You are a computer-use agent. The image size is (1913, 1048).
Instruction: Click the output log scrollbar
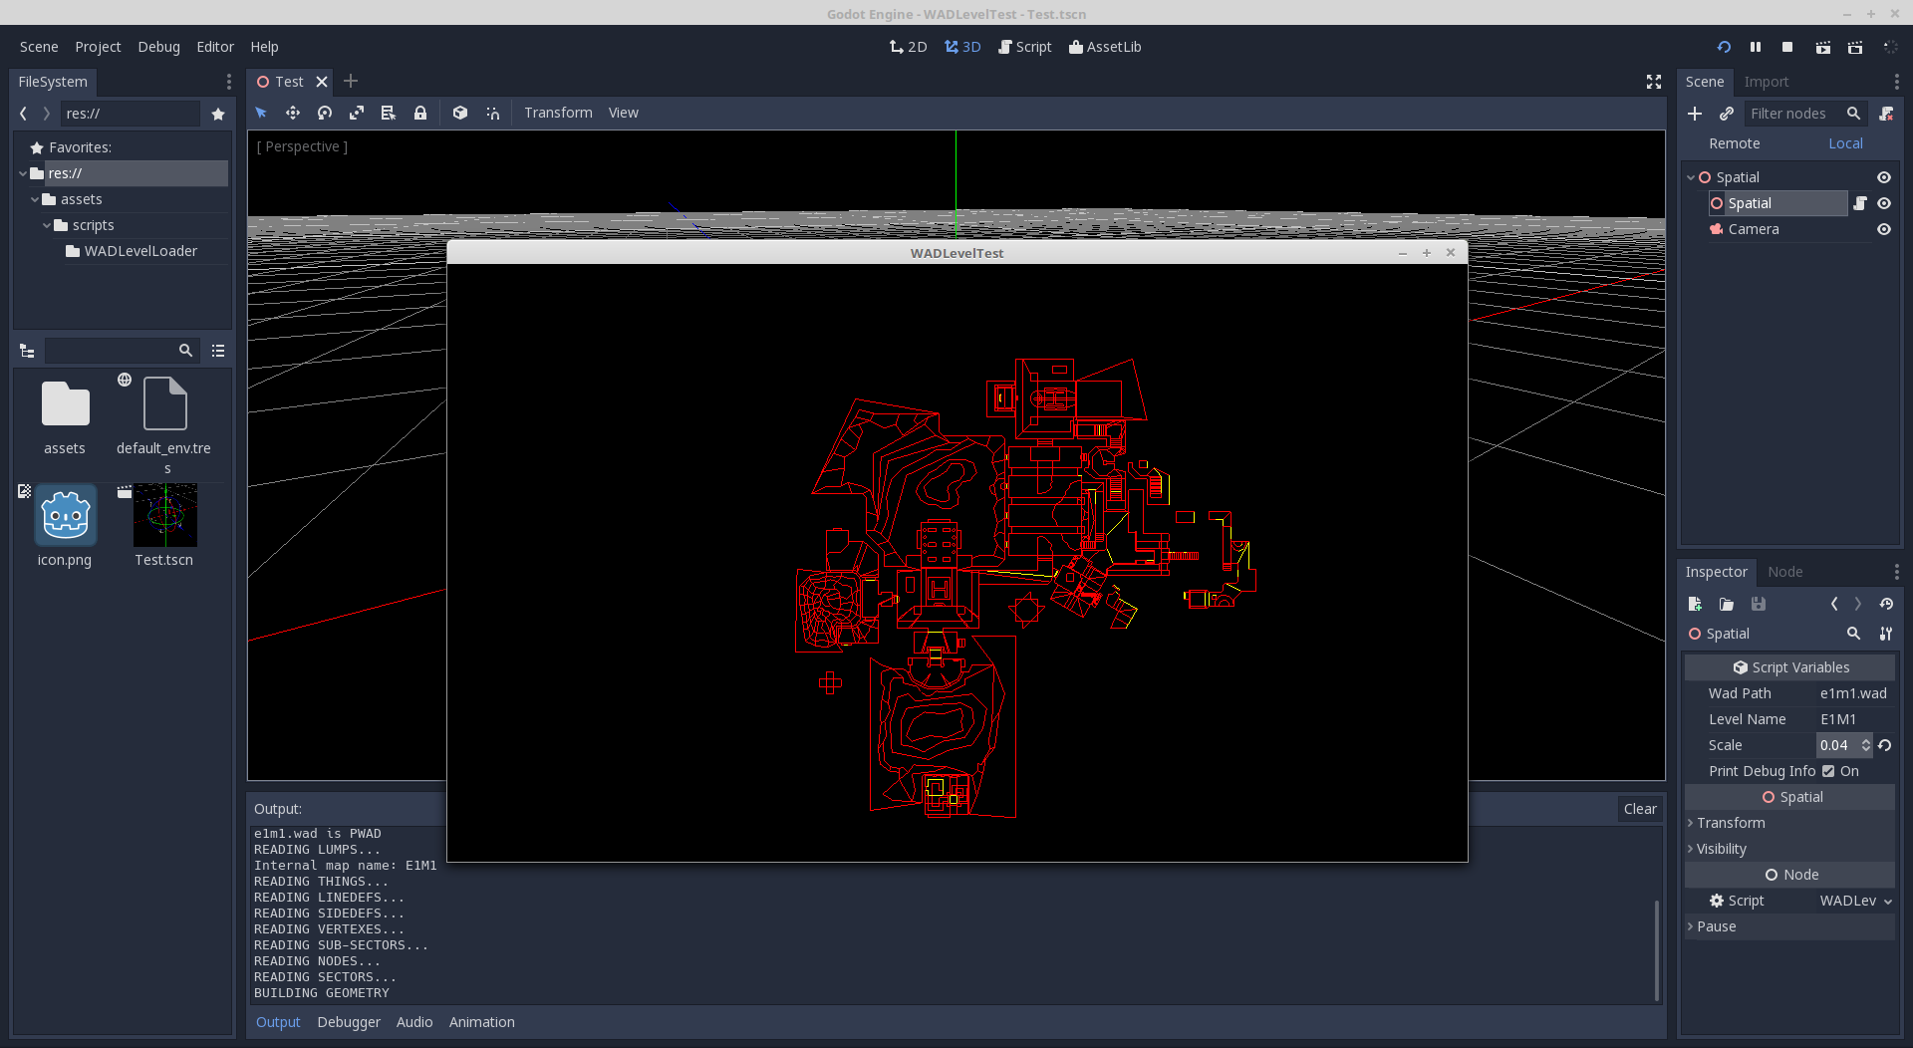tap(1656, 949)
